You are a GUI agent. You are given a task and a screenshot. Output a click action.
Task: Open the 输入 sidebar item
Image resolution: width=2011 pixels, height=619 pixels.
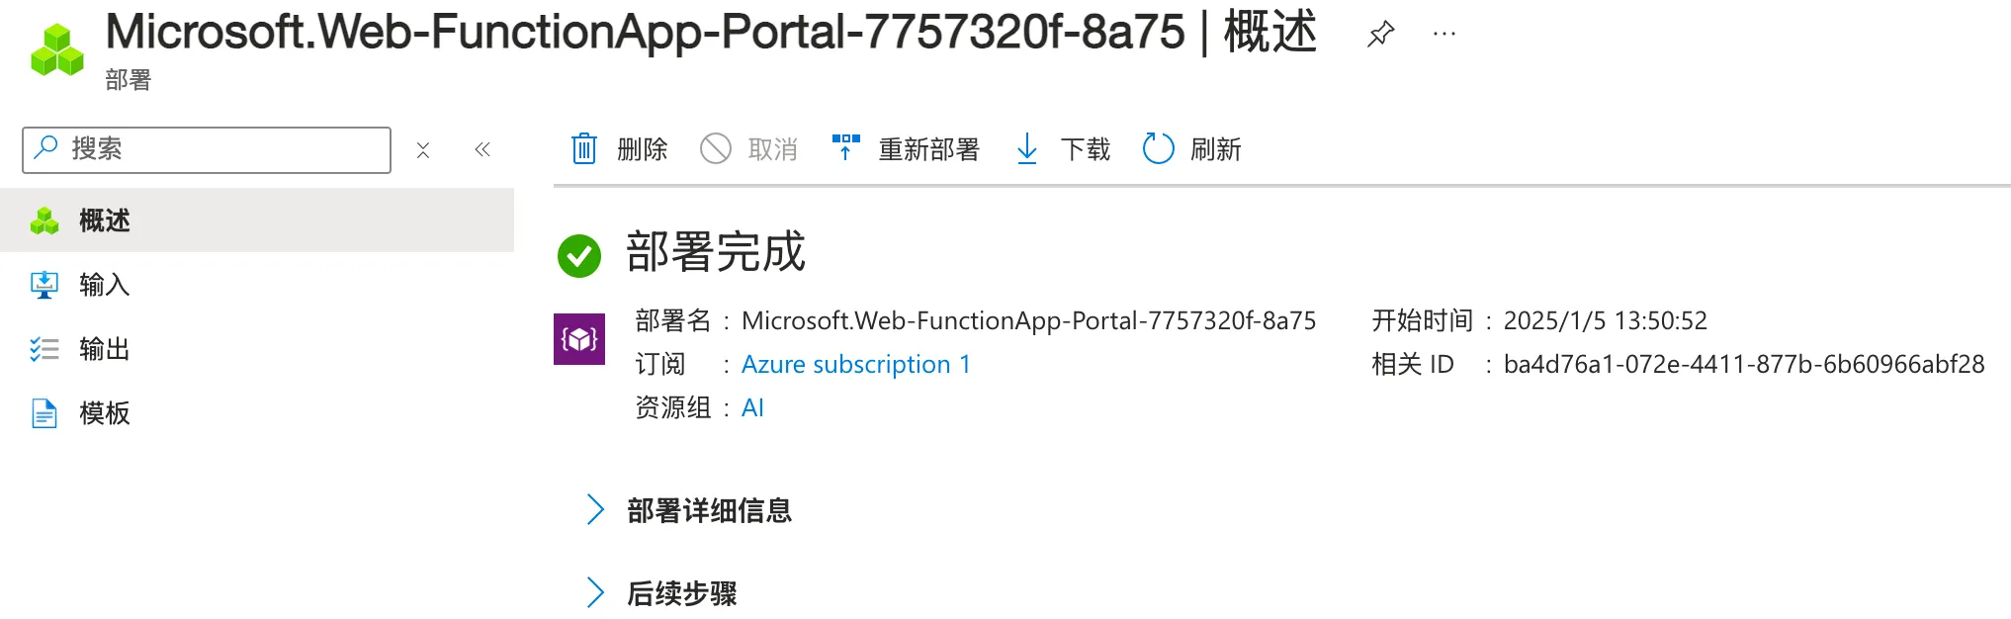tap(104, 285)
